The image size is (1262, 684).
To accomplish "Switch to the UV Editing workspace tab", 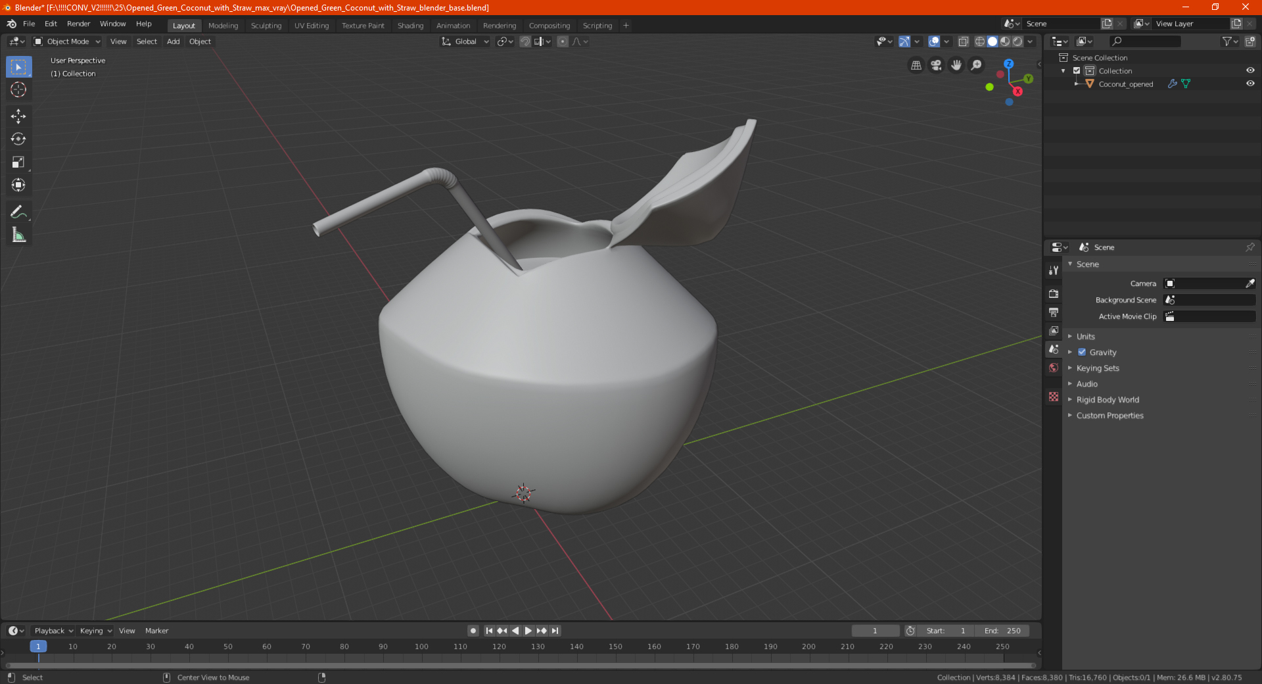I will coord(312,26).
